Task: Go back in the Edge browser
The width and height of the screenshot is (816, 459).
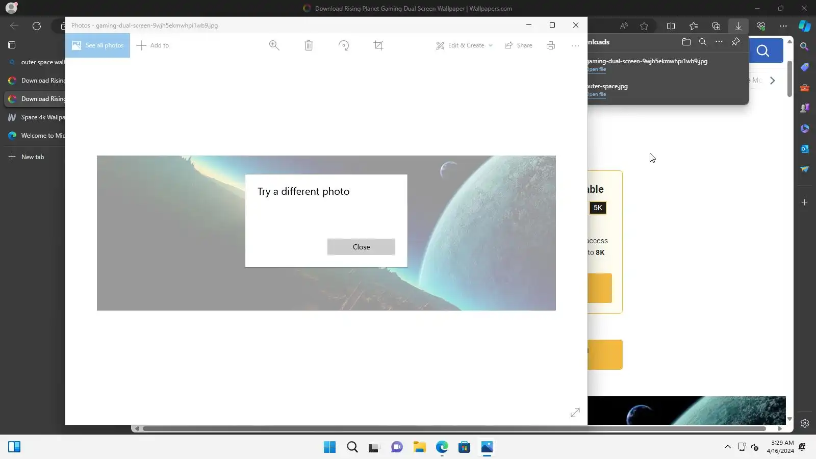Action: (14, 26)
